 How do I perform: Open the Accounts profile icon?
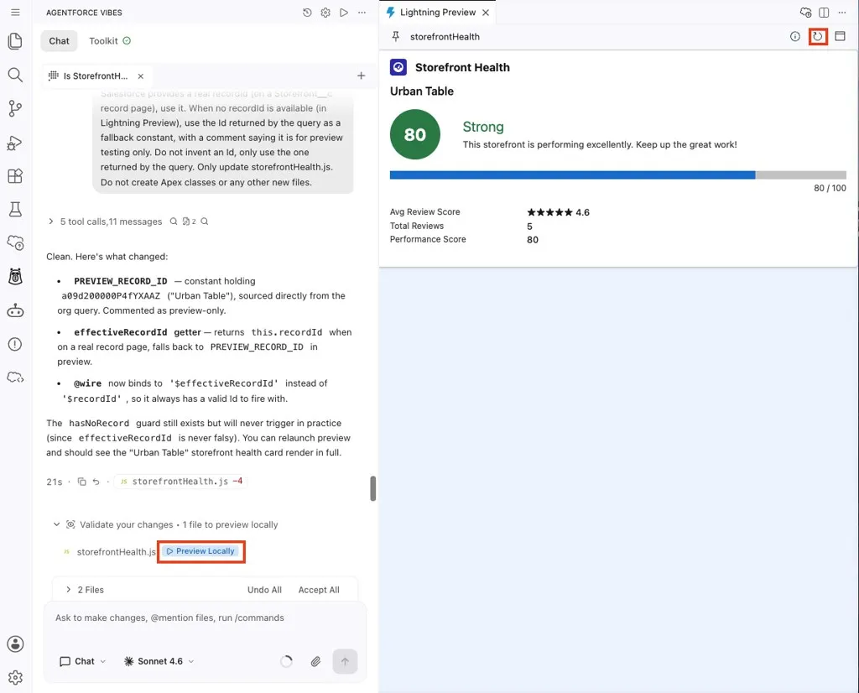click(15, 643)
